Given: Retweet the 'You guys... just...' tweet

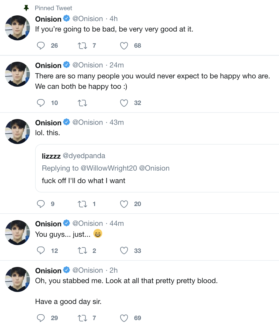Looking at the screenshot, I should click(82, 251).
